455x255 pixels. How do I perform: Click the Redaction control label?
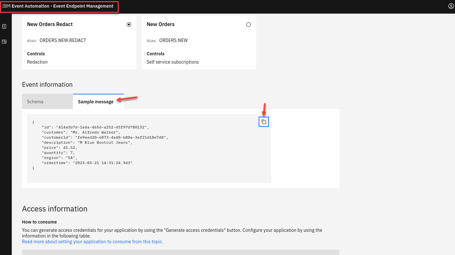[x=37, y=62]
